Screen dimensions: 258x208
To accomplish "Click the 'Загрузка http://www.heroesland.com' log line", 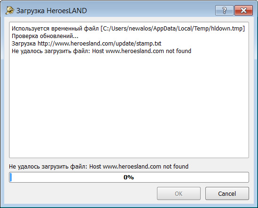I will click(86, 44).
